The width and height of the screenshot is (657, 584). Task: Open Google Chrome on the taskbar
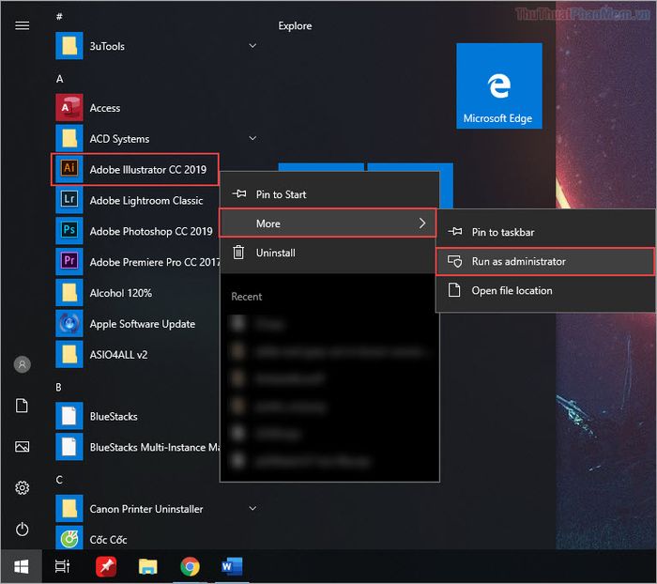[x=190, y=567]
